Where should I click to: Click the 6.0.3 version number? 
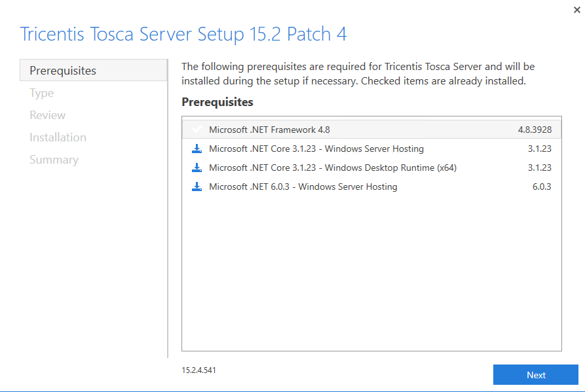[541, 187]
